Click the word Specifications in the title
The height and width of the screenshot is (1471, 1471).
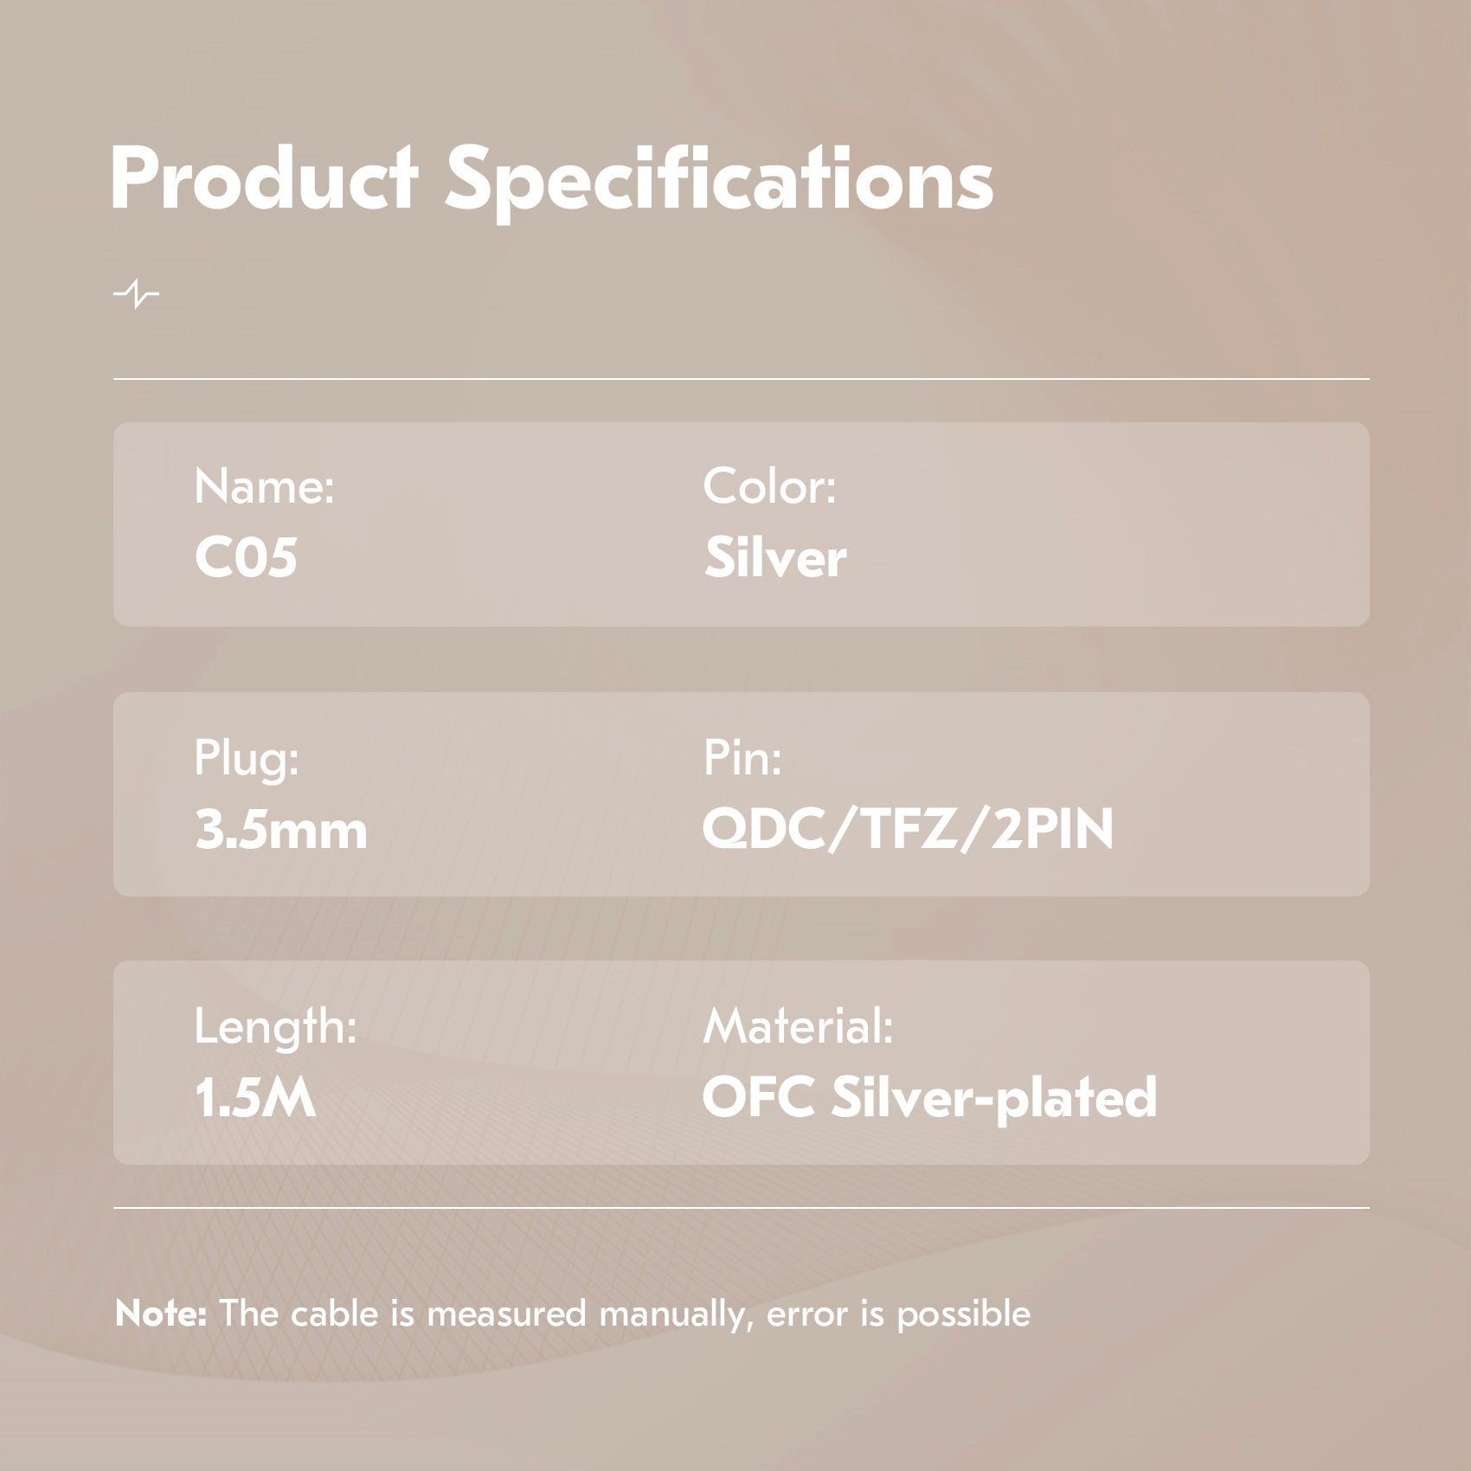click(719, 180)
